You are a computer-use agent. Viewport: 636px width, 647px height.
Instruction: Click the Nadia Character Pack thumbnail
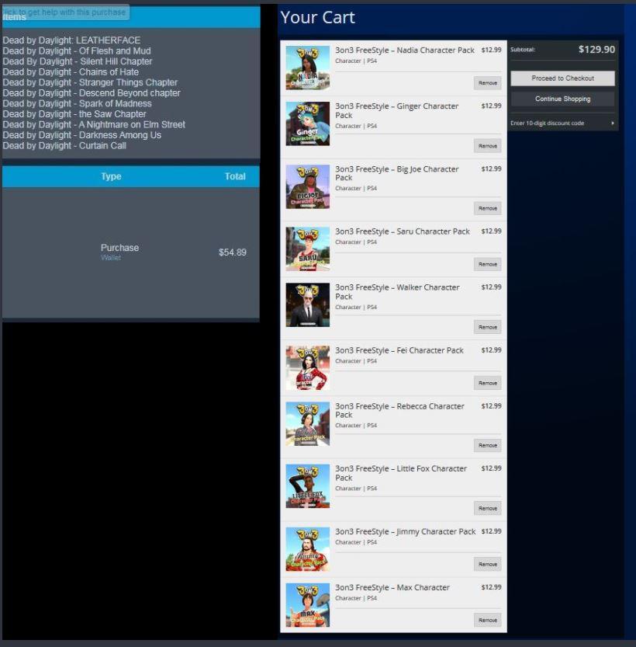tap(307, 67)
